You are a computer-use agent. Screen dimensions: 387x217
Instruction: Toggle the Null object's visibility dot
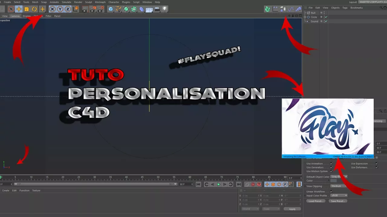tap(322, 12)
